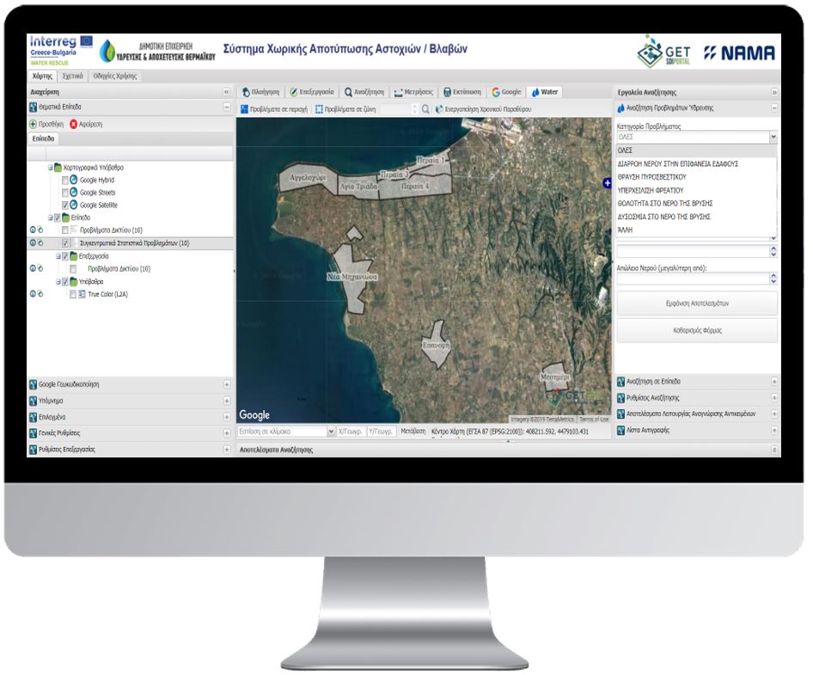Click the Προβλήματα σε ζώνη selection icon
The image size is (813, 675).
pyautogui.click(x=319, y=109)
